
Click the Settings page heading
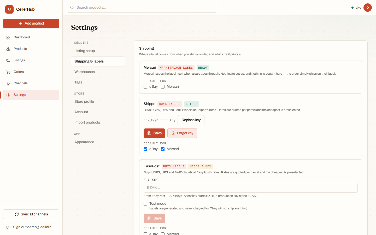84,27
